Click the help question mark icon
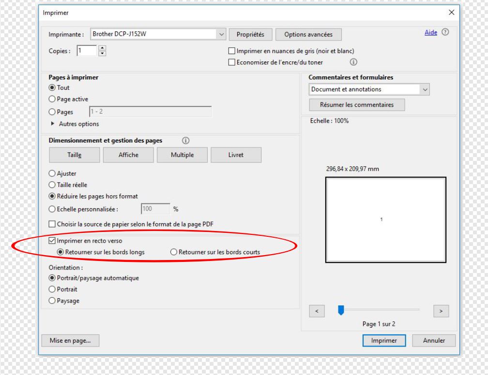Screen dimensions: 488x375 445,32
